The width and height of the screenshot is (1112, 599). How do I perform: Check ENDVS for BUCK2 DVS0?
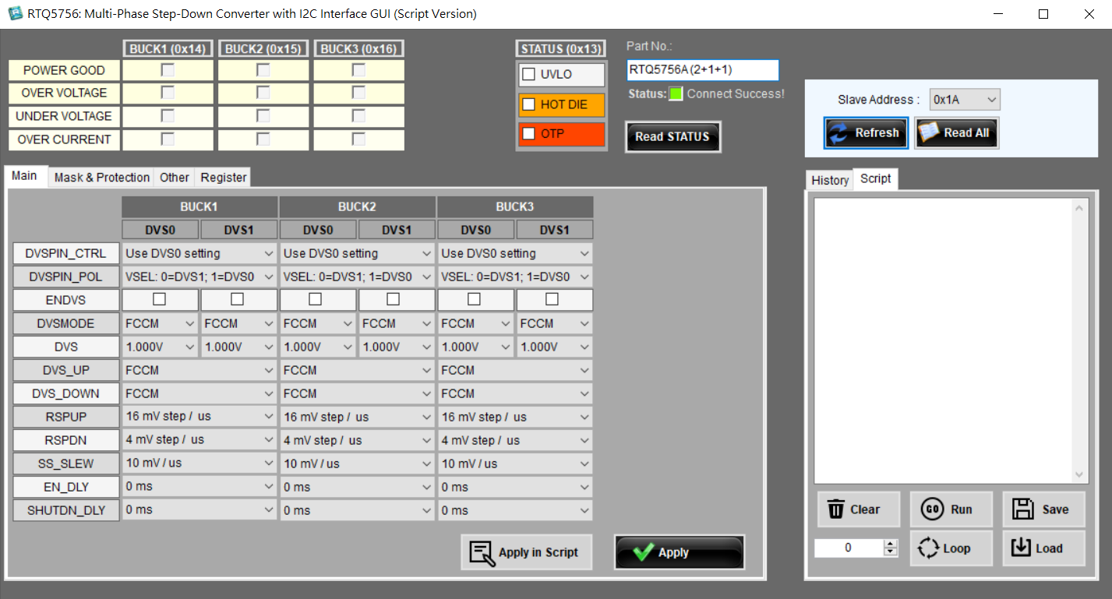(x=316, y=299)
